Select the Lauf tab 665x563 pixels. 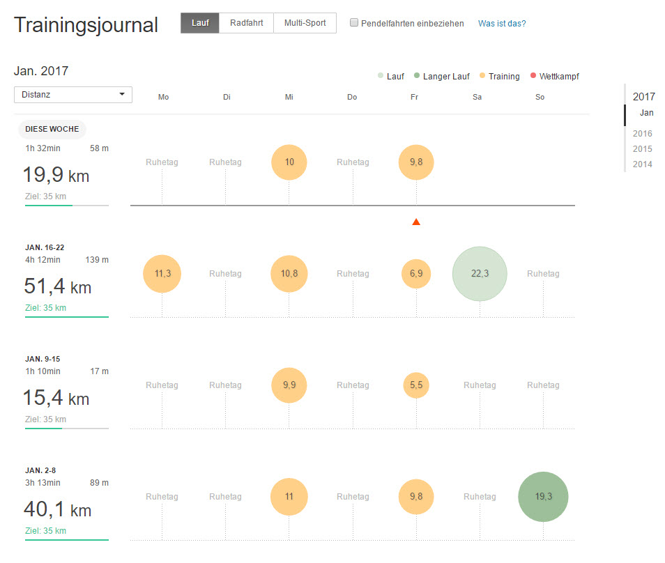click(x=200, y=23)
